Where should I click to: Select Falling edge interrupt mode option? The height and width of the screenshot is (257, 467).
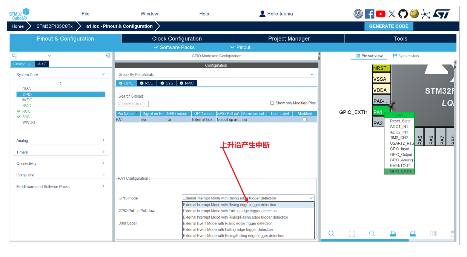pyautogui.click(x=248, y=211)
